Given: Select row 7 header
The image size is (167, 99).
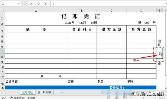Looking at the screenshot, I should [x=2, y=52].
